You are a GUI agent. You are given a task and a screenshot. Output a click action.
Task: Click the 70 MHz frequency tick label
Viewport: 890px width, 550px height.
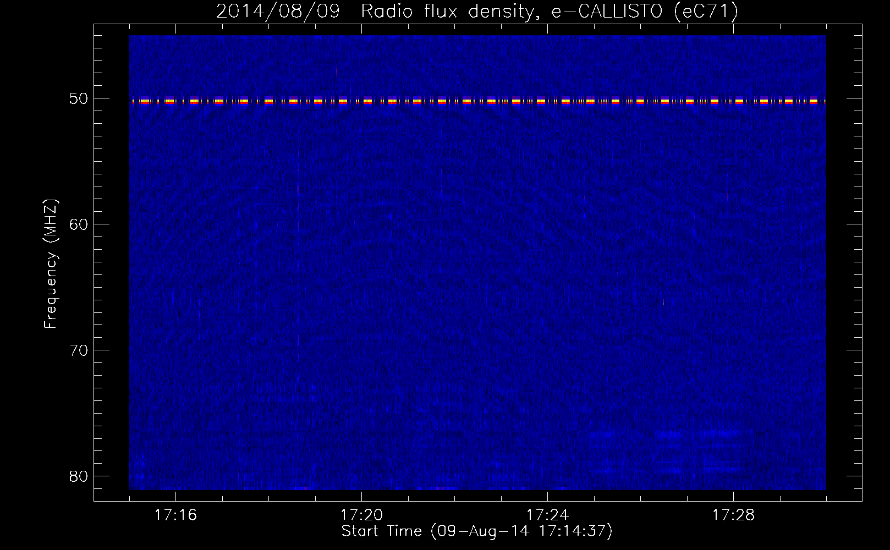pyautogui.click(x=79, y=350)
